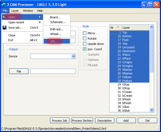This screenshot has width=161, height=132.
Task: Click Open recent menu entry
Action: point(23,22)
